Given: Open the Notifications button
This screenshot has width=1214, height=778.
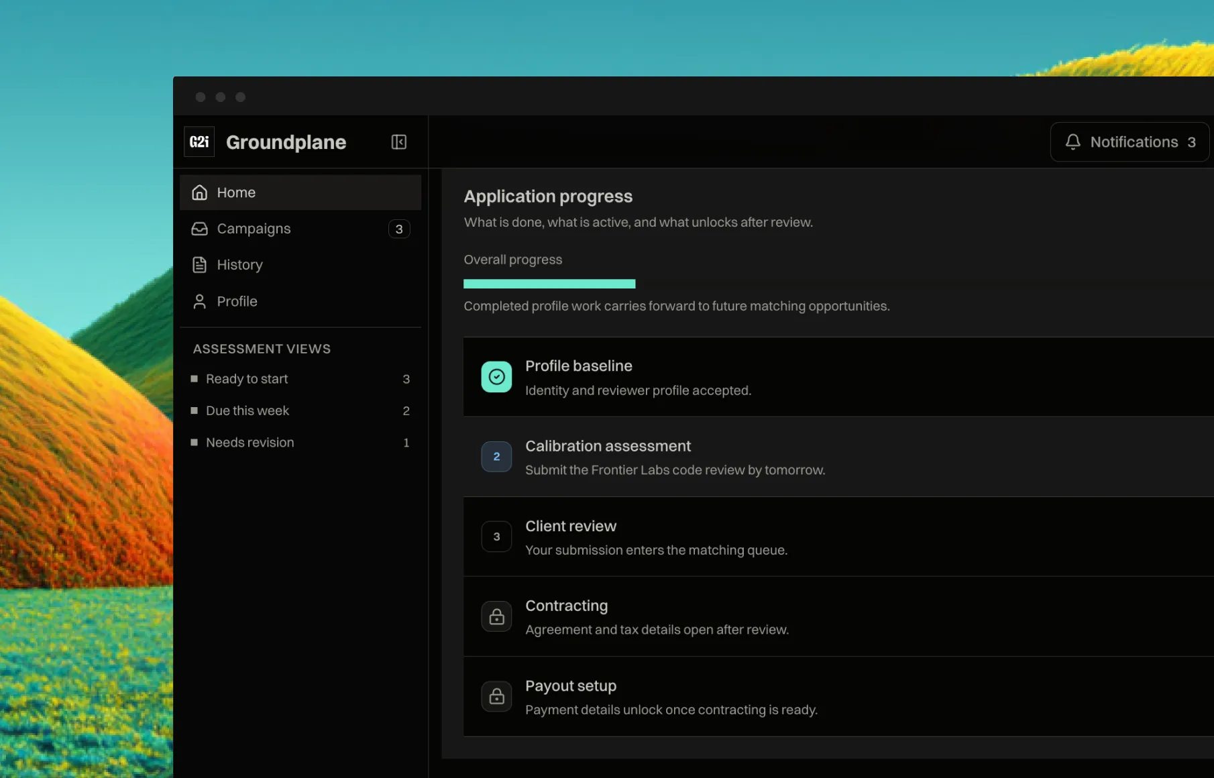Looking at the screenshot, I should pyautogui.click(x=1129, y=142).
